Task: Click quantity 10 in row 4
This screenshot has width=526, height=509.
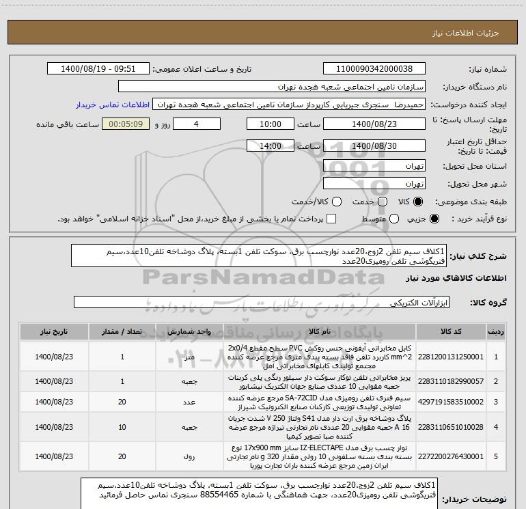Action: (x=122, y=427)
